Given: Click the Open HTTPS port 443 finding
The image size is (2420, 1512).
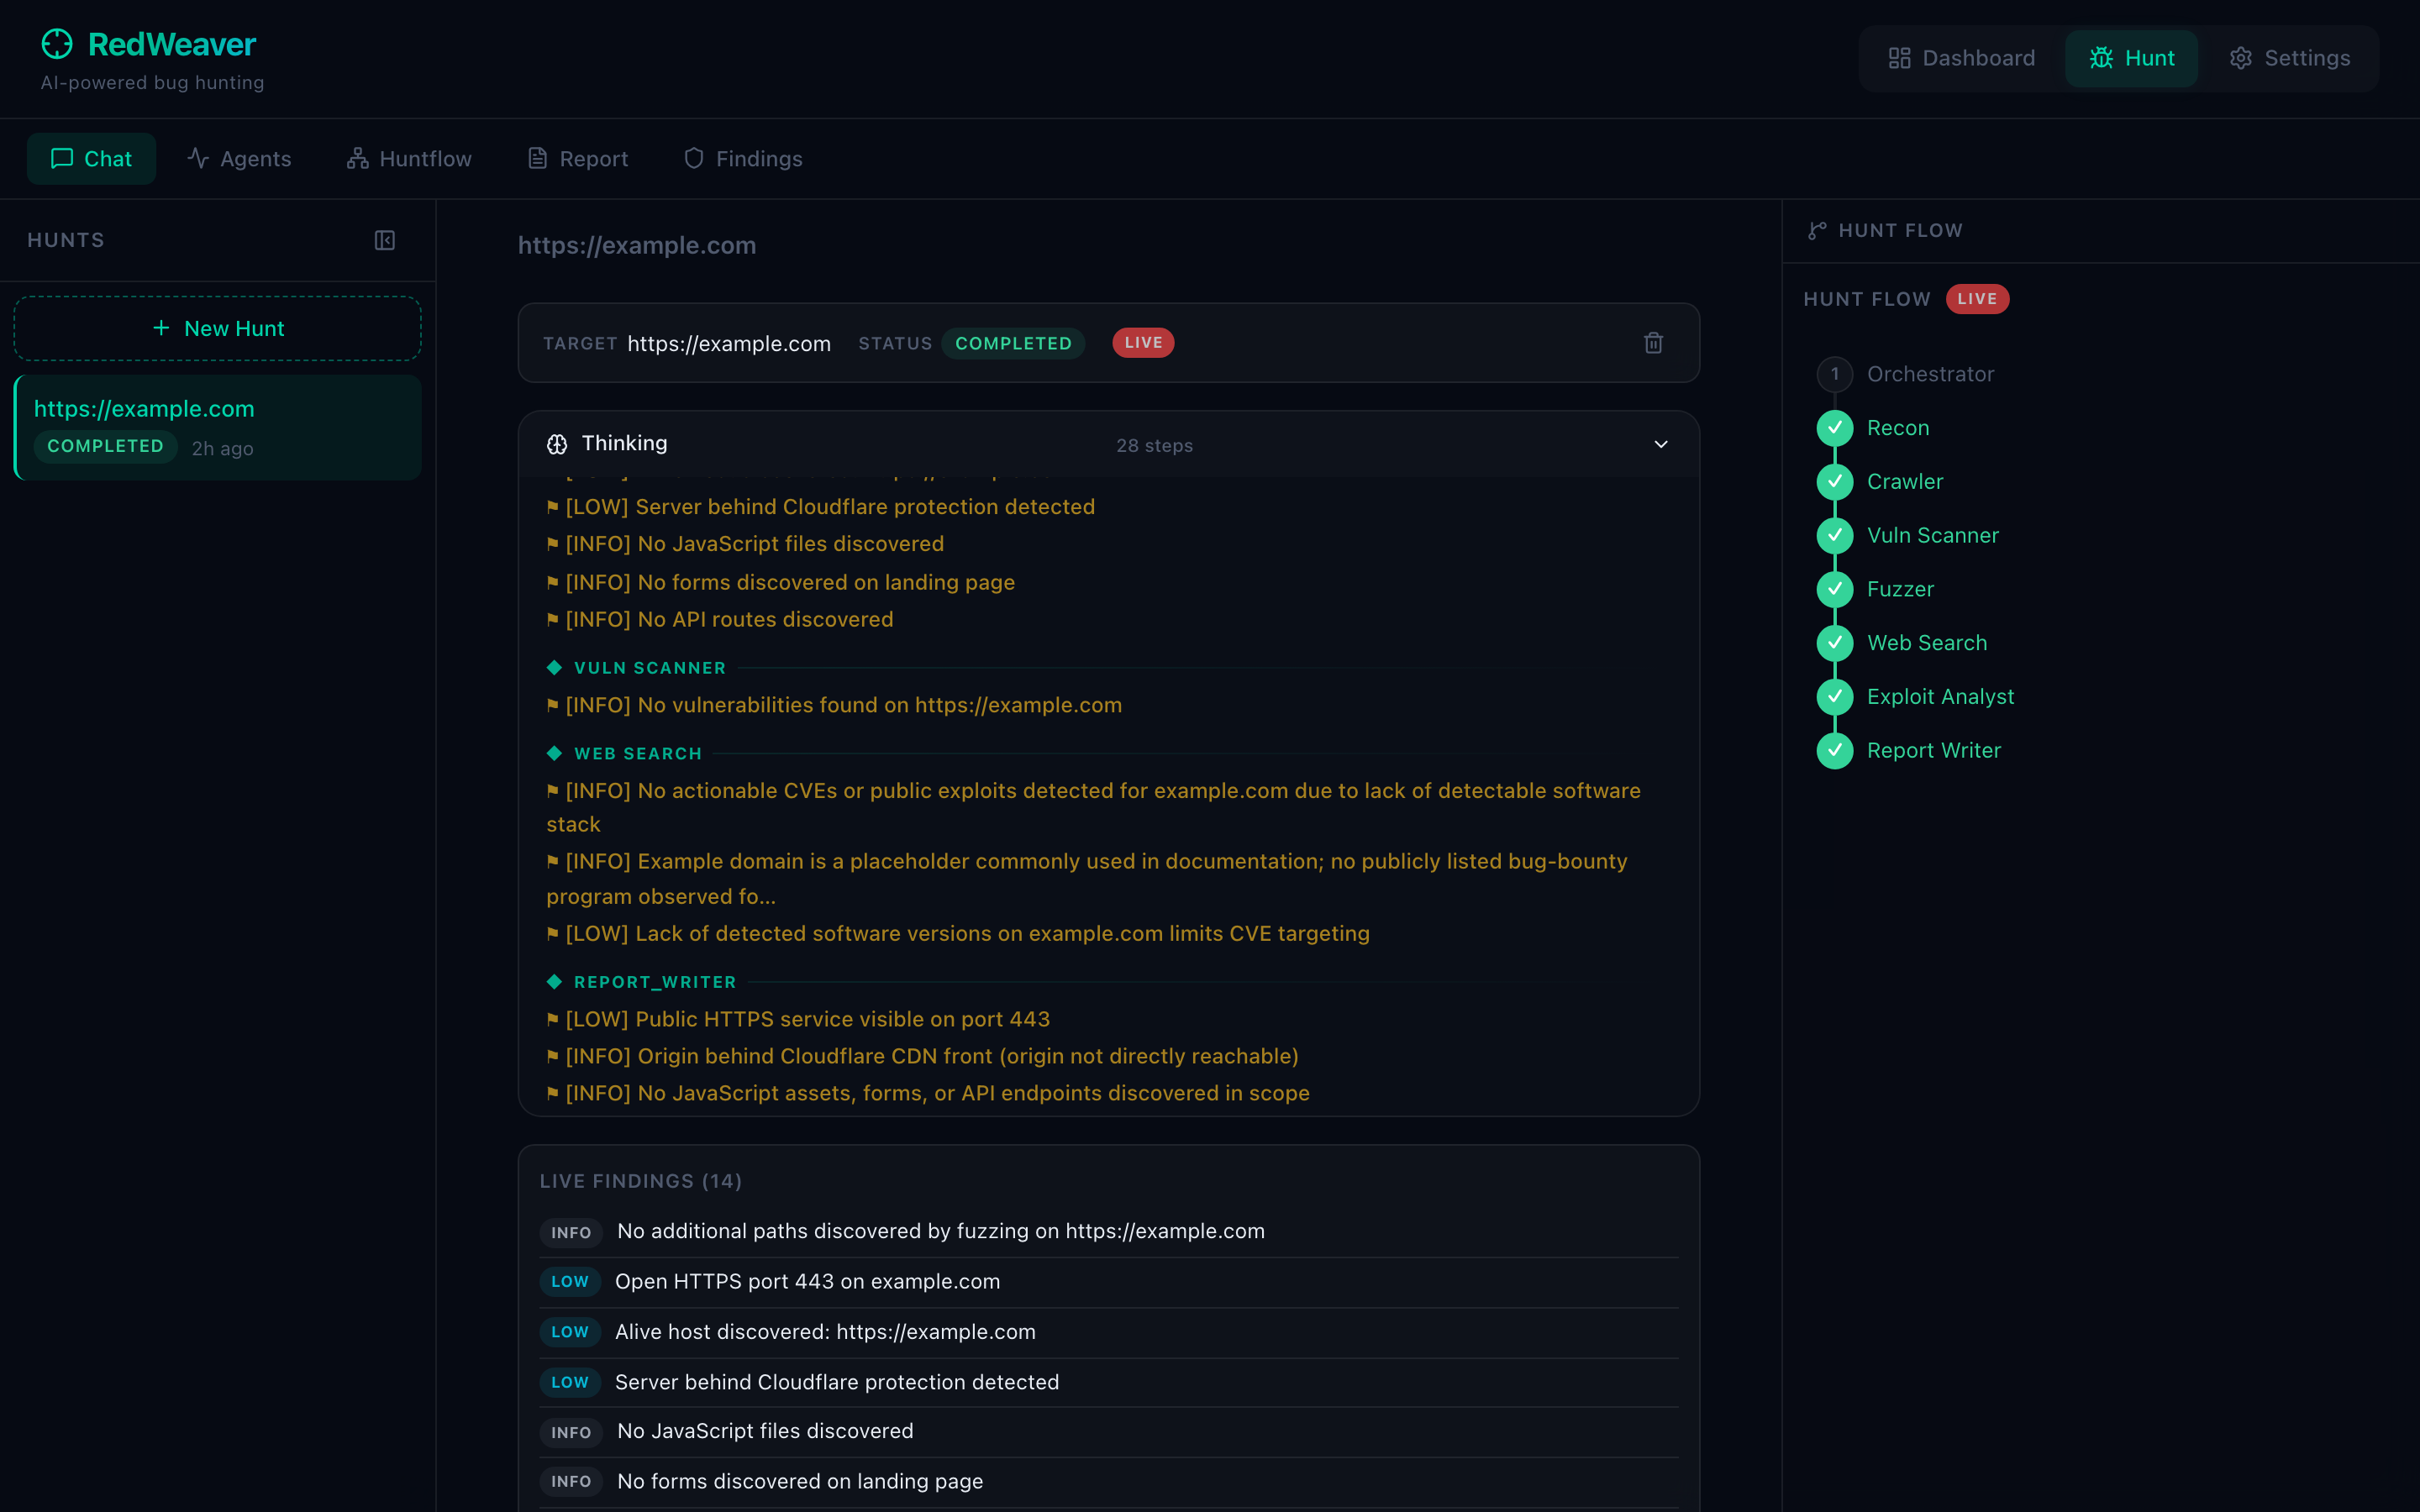Looking at the screenshot, I should coord(807,1282).
